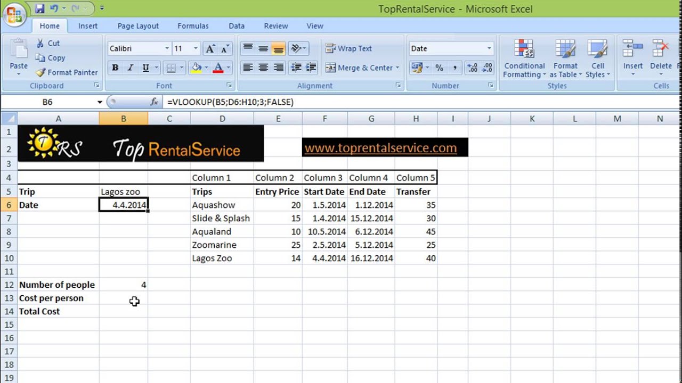Apply the red font color
Viewport: 682px width, 383px height.
218,68
